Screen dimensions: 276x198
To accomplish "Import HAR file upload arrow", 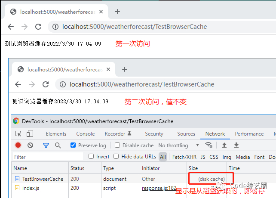I will (224, 145).
